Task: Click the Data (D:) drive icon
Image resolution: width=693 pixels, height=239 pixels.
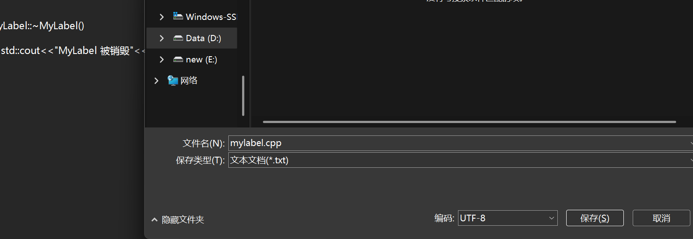Action: click(178, 38)
